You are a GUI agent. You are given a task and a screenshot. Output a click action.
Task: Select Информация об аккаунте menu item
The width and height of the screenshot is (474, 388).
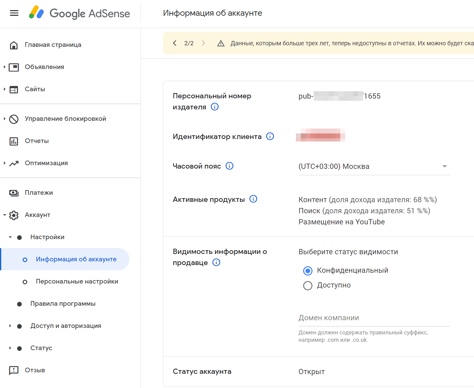click(65, 259)
